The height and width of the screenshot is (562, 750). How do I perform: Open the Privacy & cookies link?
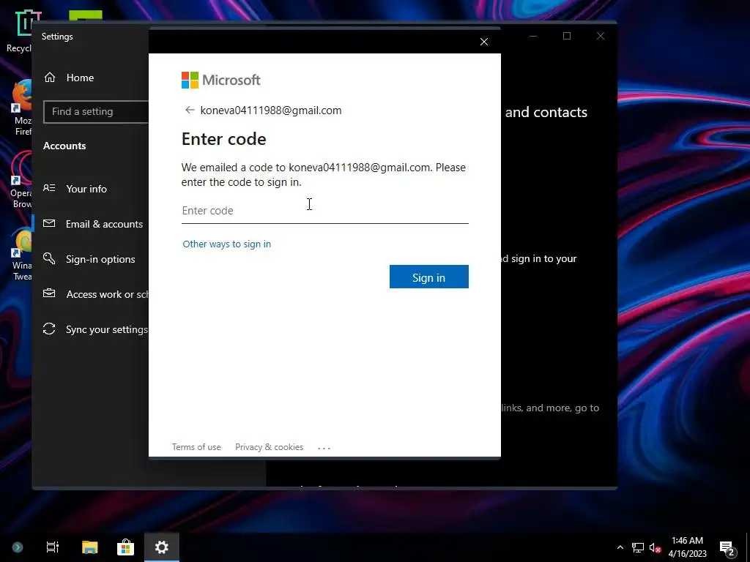(269, 447)
